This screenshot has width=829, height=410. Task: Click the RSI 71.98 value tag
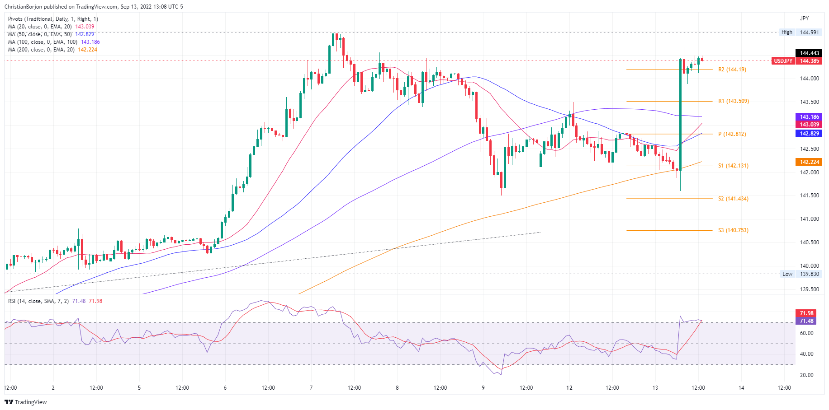(806, 313)
